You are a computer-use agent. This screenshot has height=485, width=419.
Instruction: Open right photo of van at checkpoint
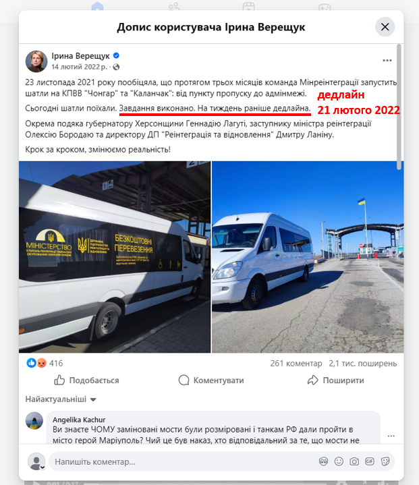pos(308,257)
